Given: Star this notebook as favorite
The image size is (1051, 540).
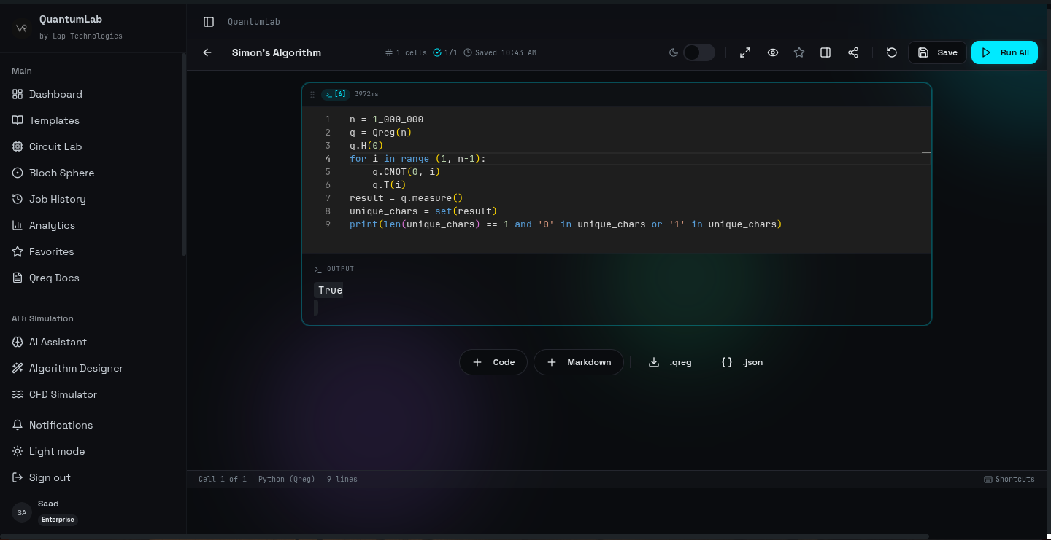Looking at the screenshot, I should point(799,52).
